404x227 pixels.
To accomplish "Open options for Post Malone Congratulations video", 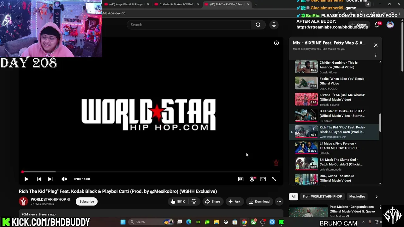I will tap(380, 207).
